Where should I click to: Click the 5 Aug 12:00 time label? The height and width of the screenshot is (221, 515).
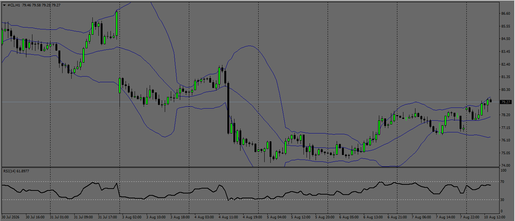[x=301, y=217]
